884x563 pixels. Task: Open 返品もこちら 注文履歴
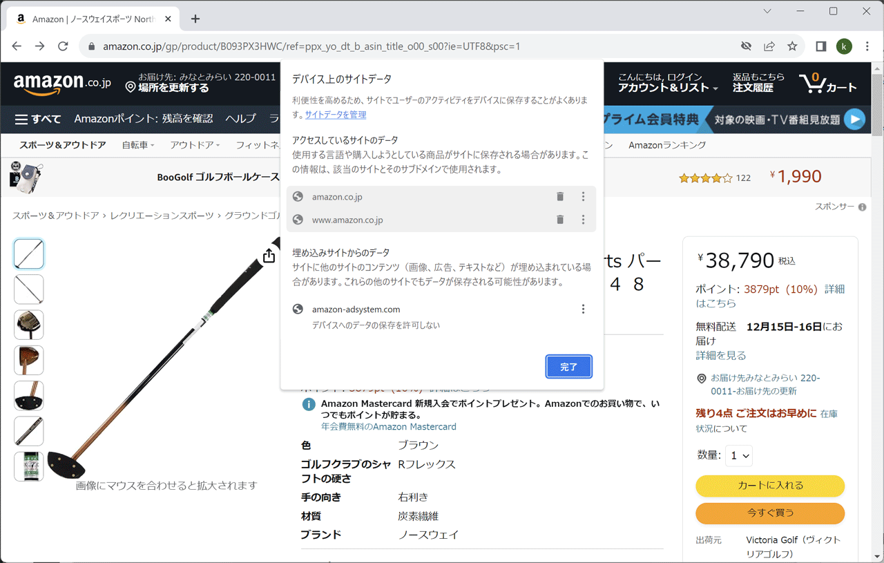758,83
